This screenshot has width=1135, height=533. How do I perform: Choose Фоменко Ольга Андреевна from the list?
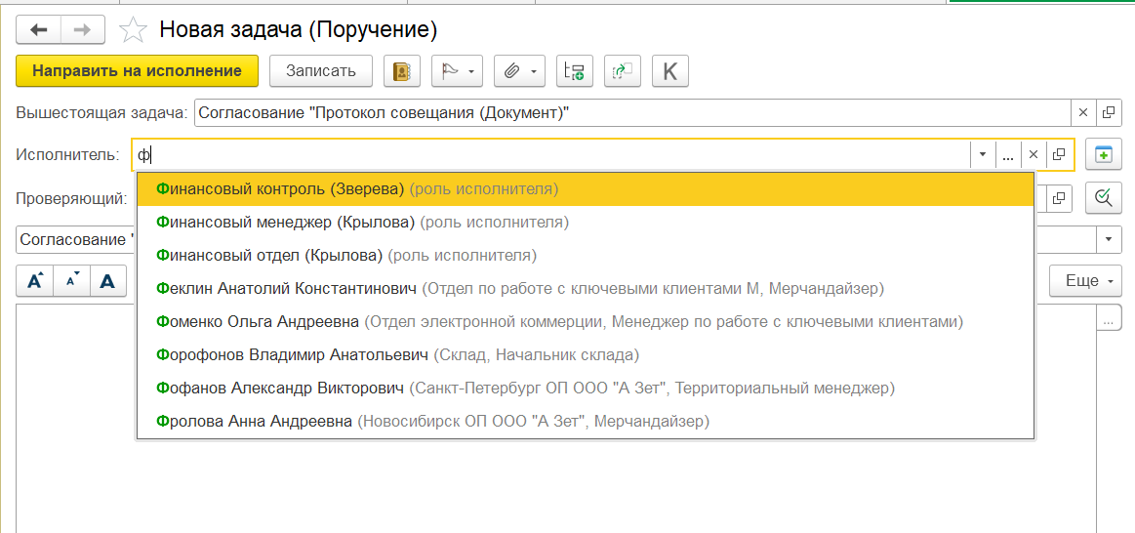tap(258, 321)
